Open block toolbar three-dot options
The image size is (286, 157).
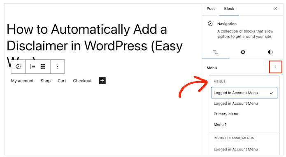tap(58, 67)
